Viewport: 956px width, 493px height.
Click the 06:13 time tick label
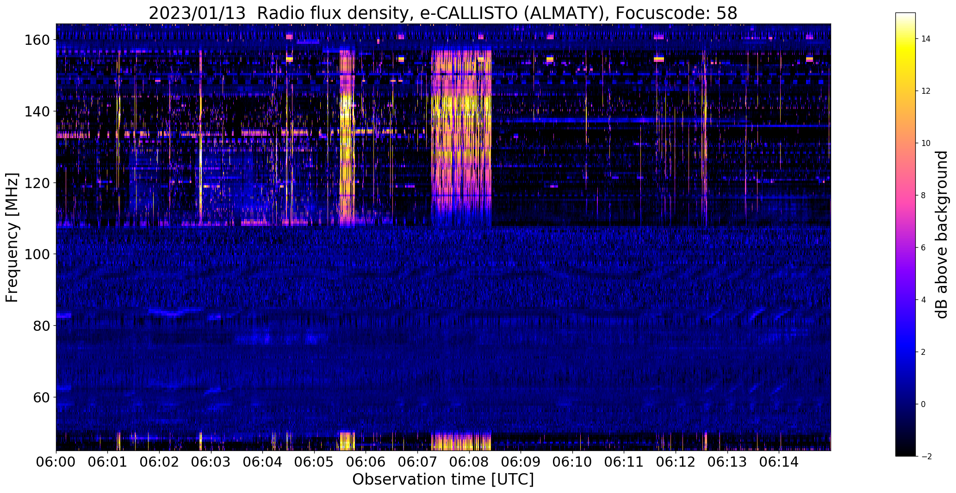click(x=727, y=461)
